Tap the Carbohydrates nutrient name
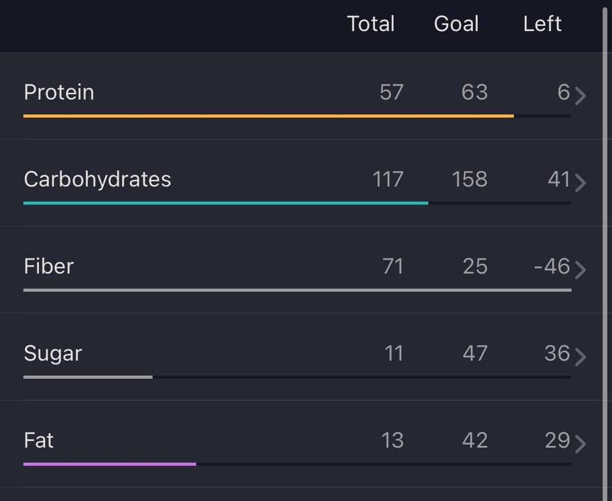The width and height of the screenshot is (612, 501). click(97, 179)
